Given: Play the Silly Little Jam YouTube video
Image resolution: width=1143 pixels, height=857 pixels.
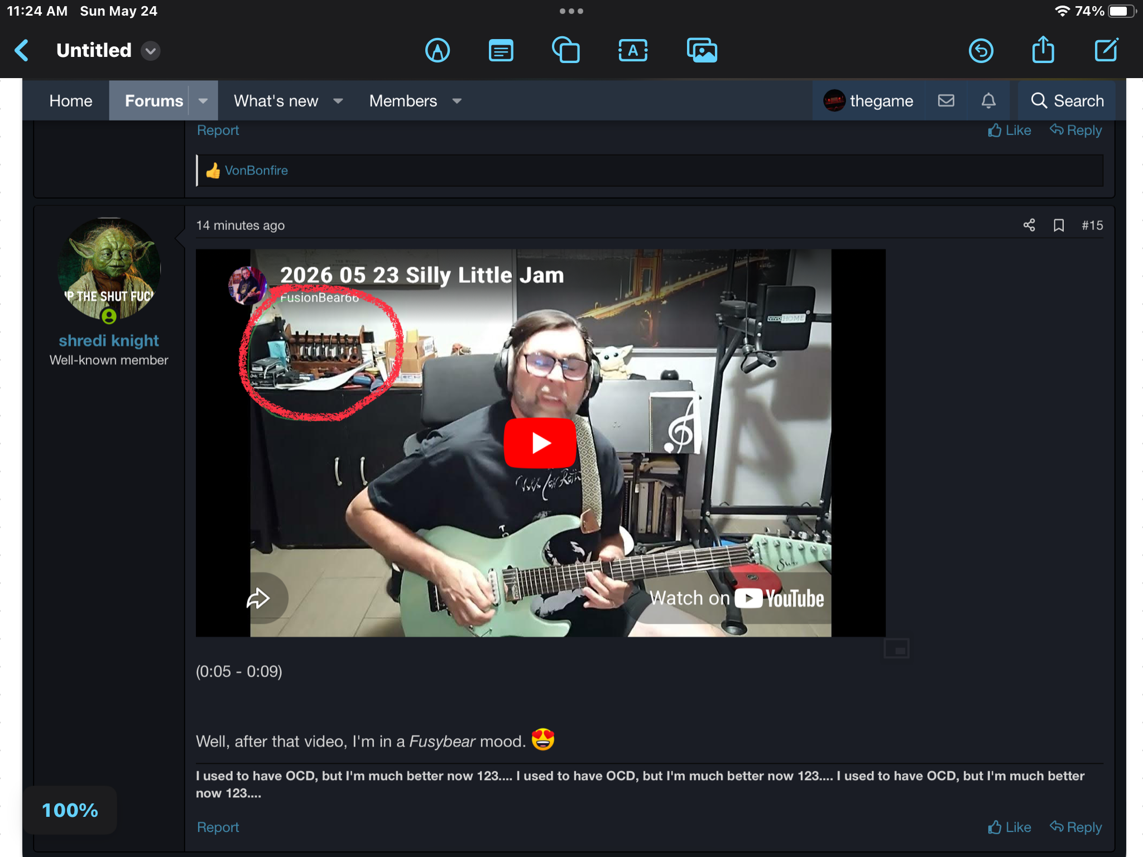Looking at the screenshot, I should pos(540,443).
